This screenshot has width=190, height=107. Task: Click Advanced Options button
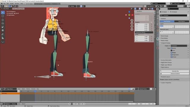coord(175,74)
